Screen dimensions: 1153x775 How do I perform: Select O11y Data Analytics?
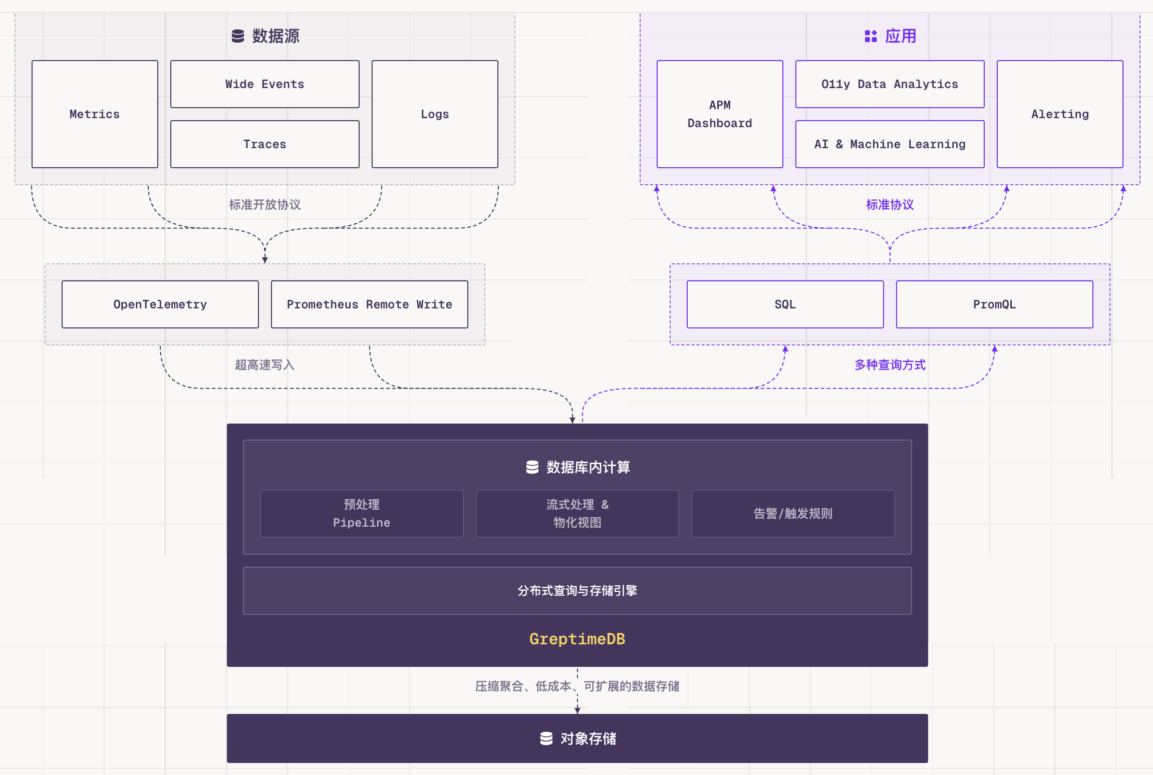pos(890,84)
